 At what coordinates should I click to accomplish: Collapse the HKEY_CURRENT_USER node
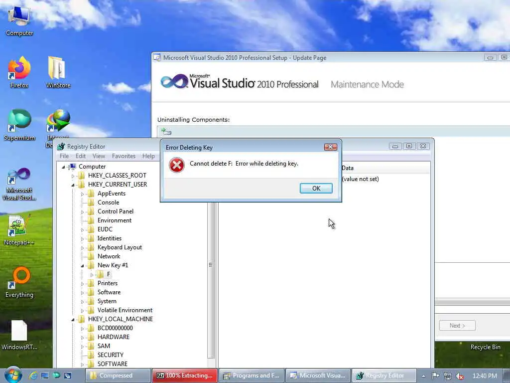click(x=73, y=185)
